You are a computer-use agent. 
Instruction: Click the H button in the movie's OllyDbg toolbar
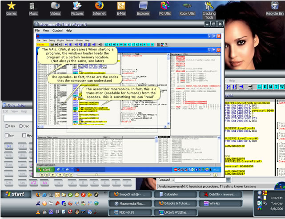pos(125,45)
